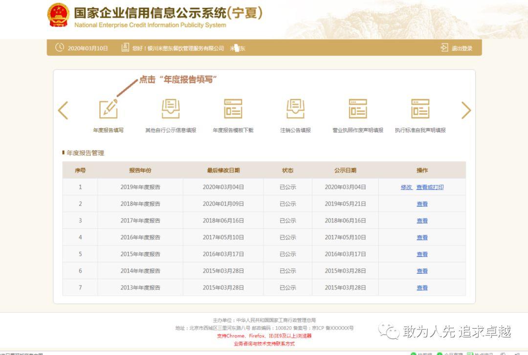Image resolution: width=528 pixels, height=355 pixels.
Task: Open 其他自行公示信息填报 icon
Action: click(171, 109)
